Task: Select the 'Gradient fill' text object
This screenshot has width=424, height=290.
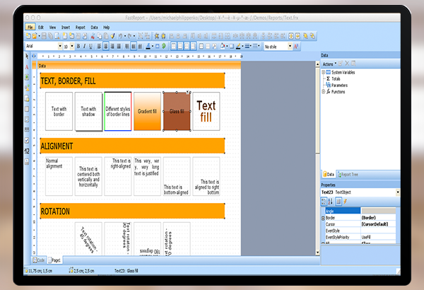Action: click(x=148, y=111)
